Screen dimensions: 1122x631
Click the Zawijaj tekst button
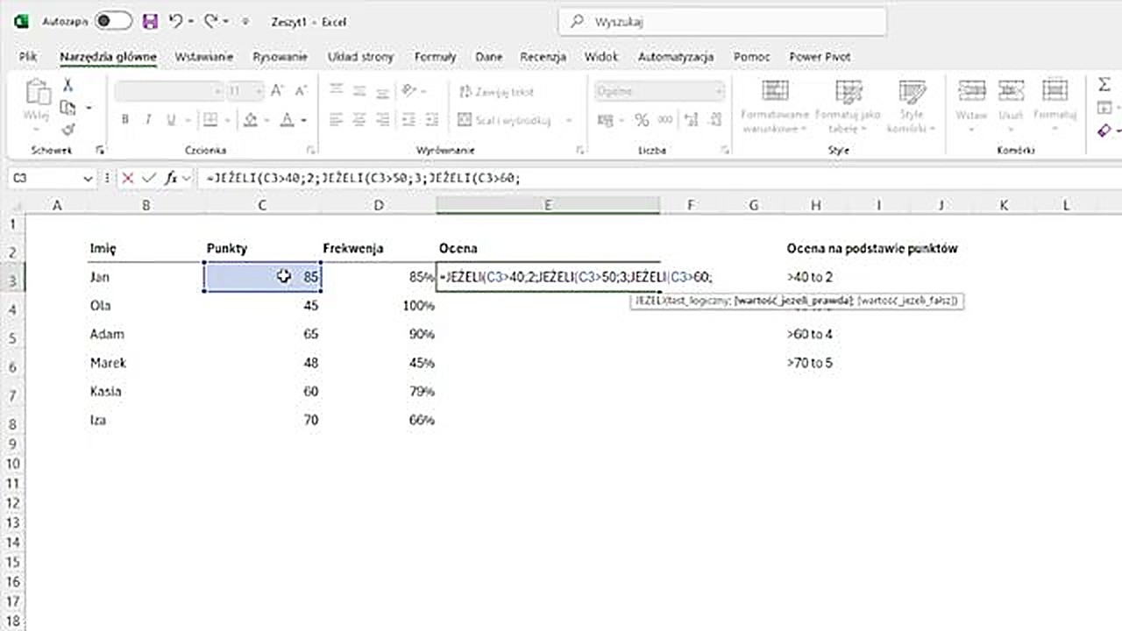[496, 92]
